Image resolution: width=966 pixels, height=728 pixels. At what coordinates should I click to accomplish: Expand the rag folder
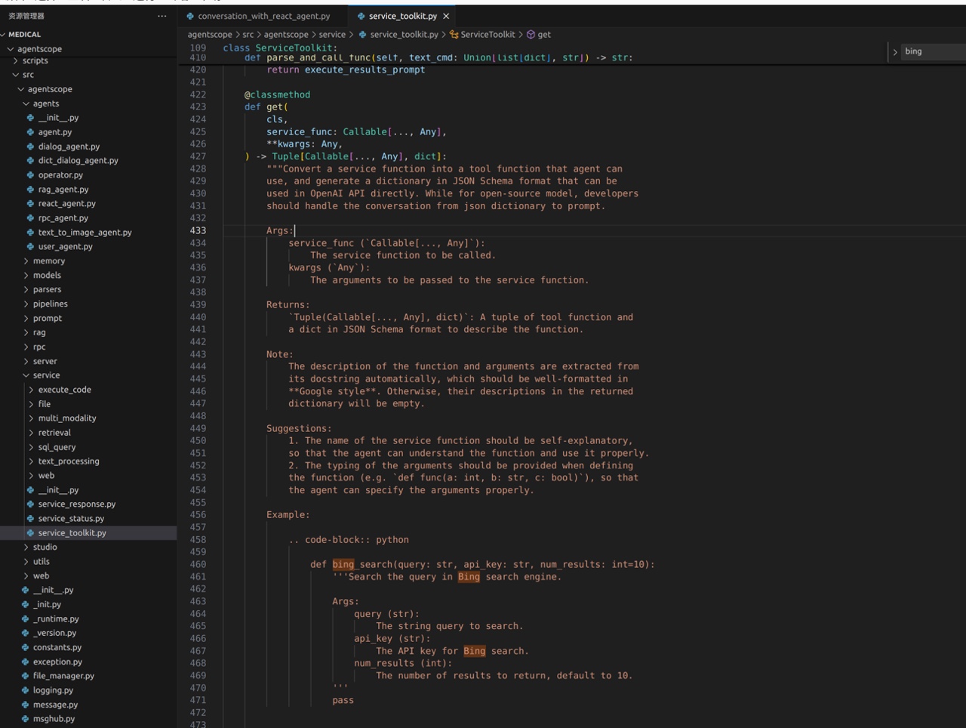26,333
